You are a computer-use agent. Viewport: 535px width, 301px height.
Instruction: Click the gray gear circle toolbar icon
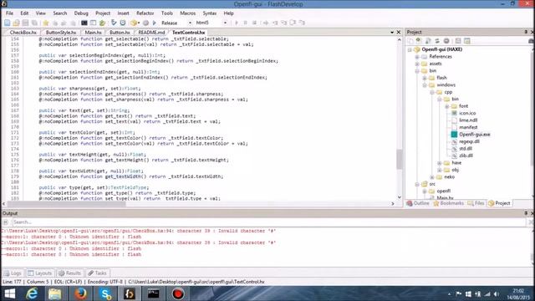[145, 23]
